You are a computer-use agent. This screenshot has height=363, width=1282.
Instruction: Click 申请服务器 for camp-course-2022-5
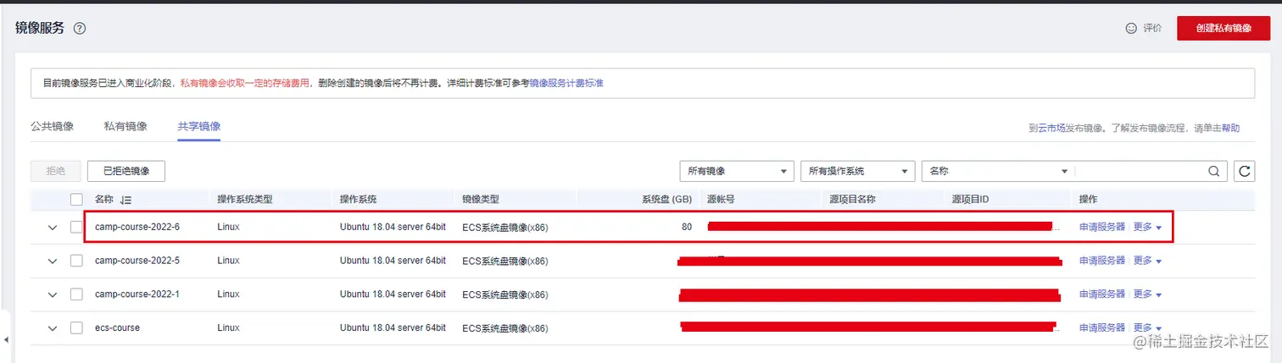coord(1102,261)
